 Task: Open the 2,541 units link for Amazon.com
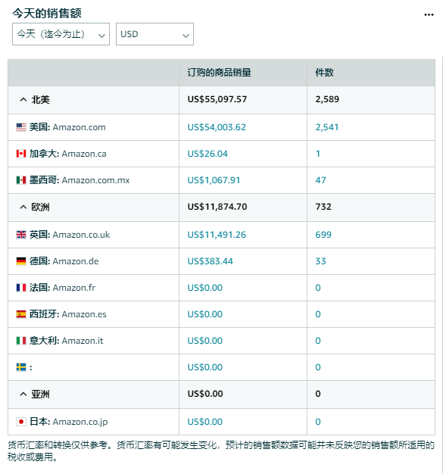tap(327, 127)
